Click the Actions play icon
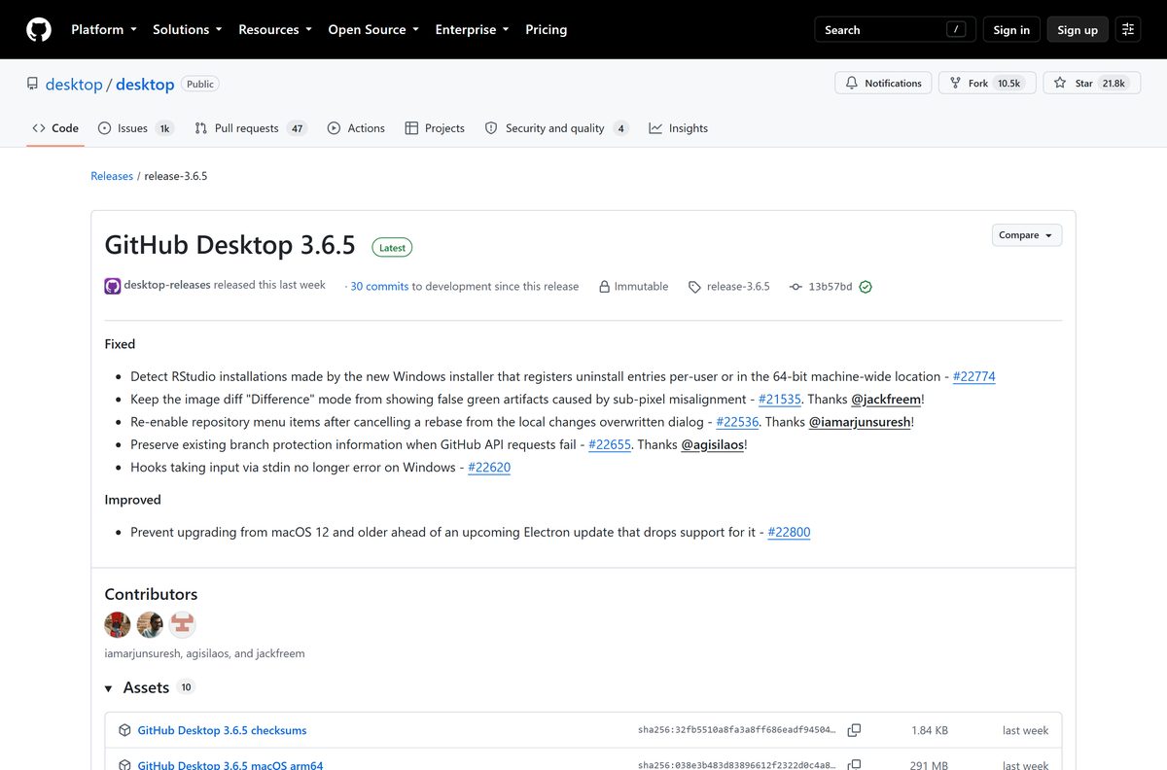Screen dimensions: 1167x770 coord(335,128)
